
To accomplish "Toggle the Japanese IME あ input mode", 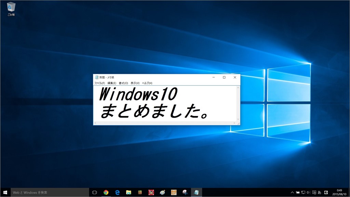I will click(320, 192).
